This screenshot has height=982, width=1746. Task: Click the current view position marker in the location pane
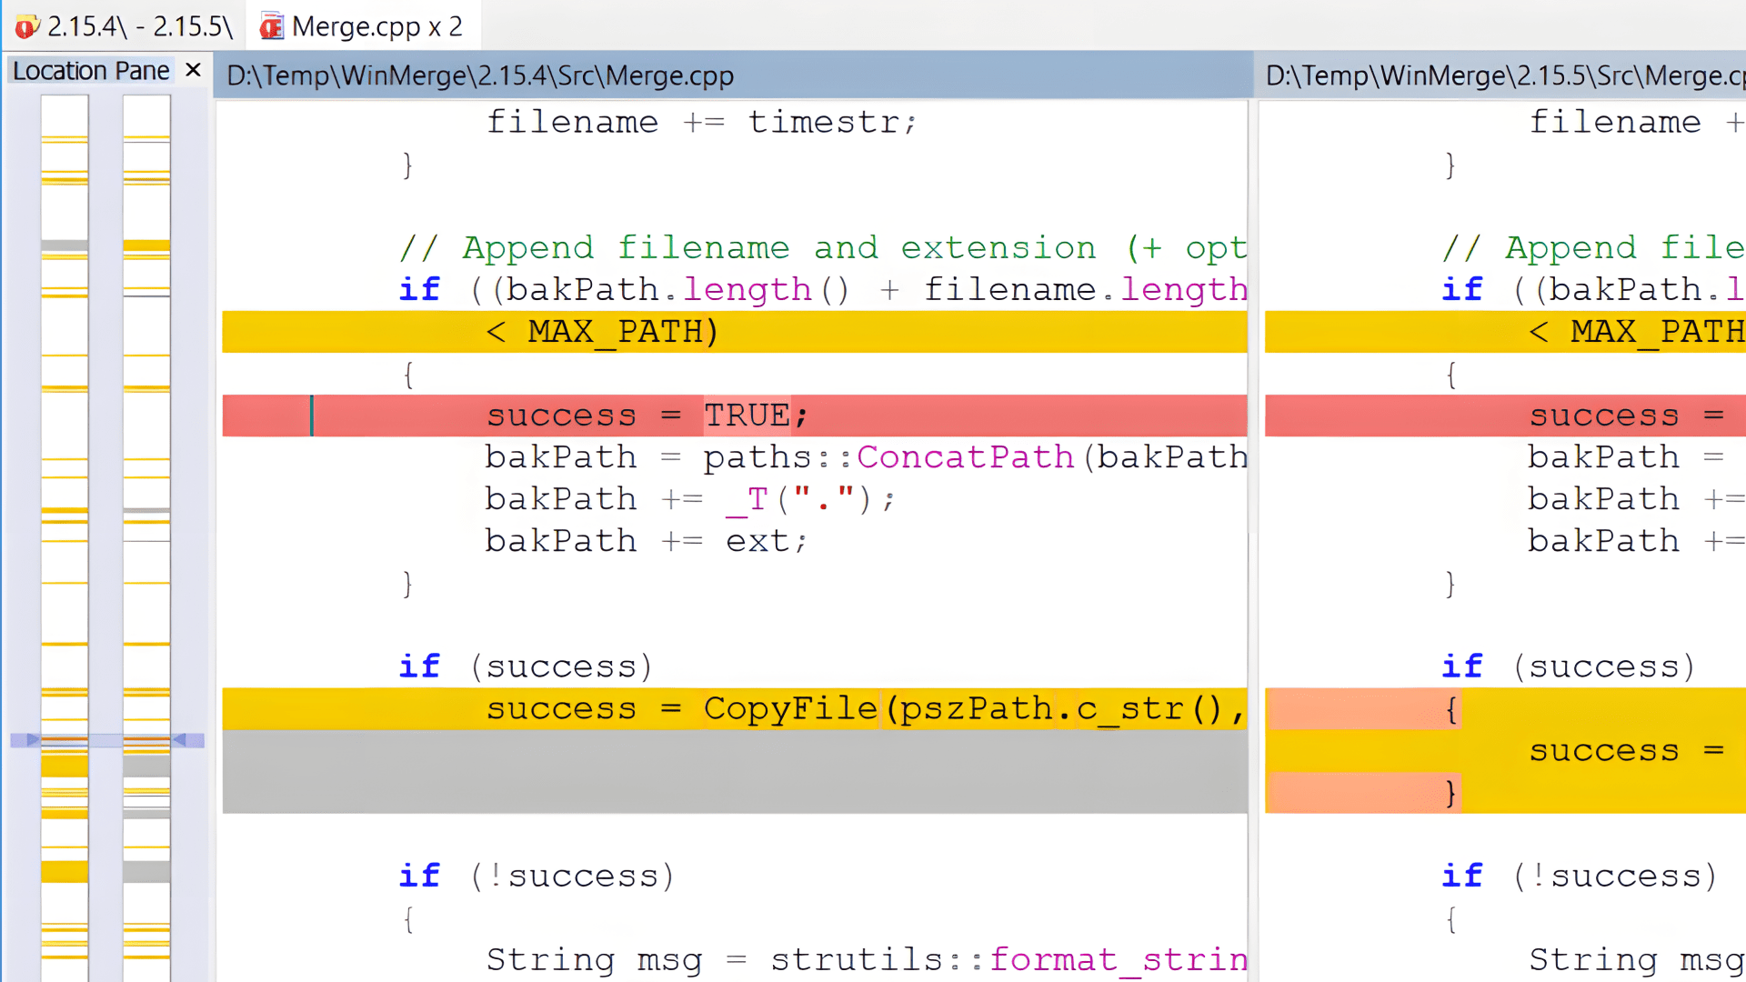coord(107,740)
